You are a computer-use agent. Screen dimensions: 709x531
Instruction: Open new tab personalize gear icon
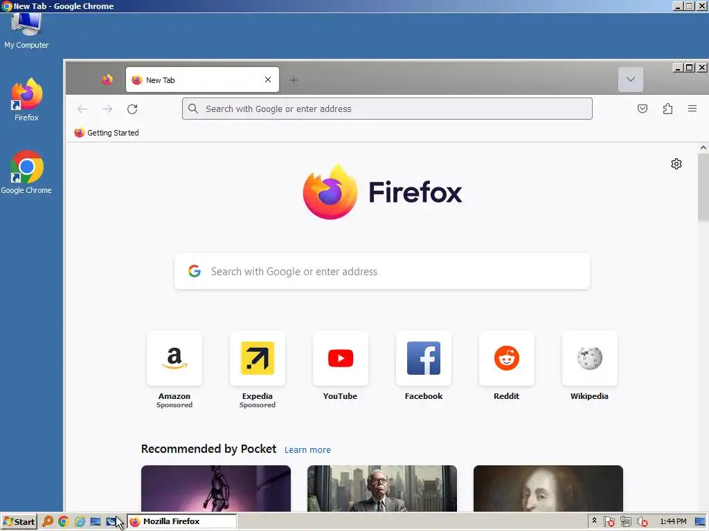point(676,164)
